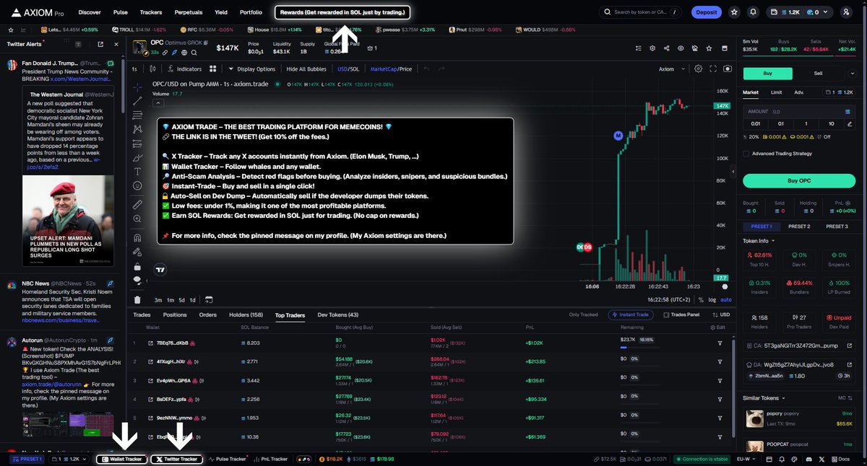
Task: Open Display Options dropdown
Action: tap(252, 69)
